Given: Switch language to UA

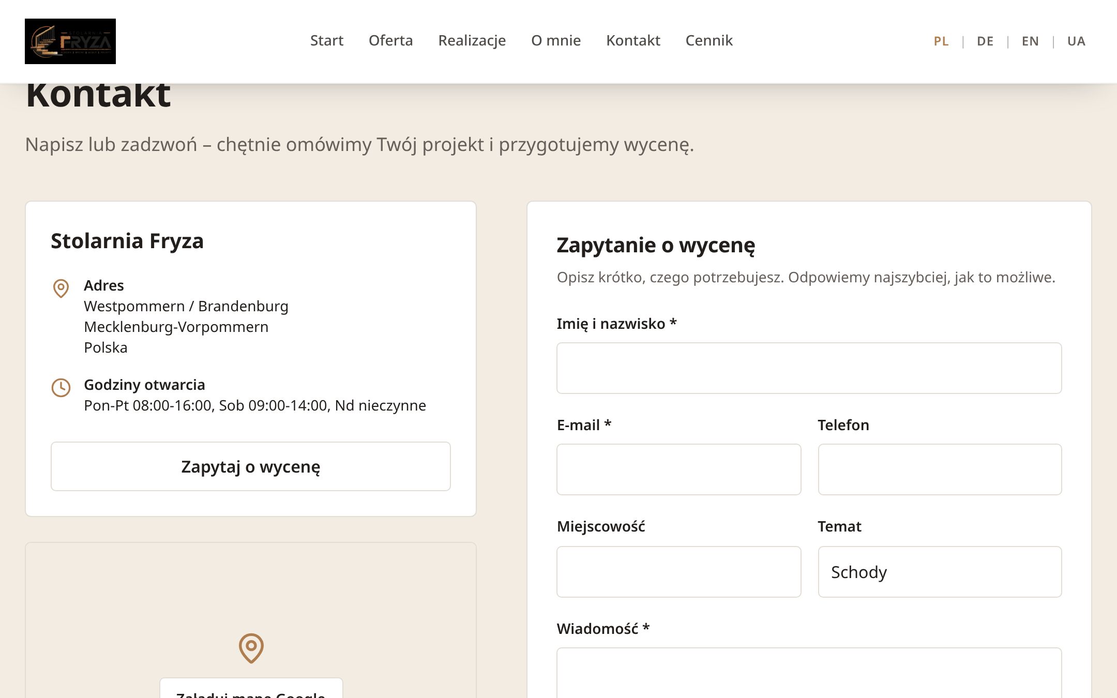Looking at the screenshot, I should point(1076,41).
